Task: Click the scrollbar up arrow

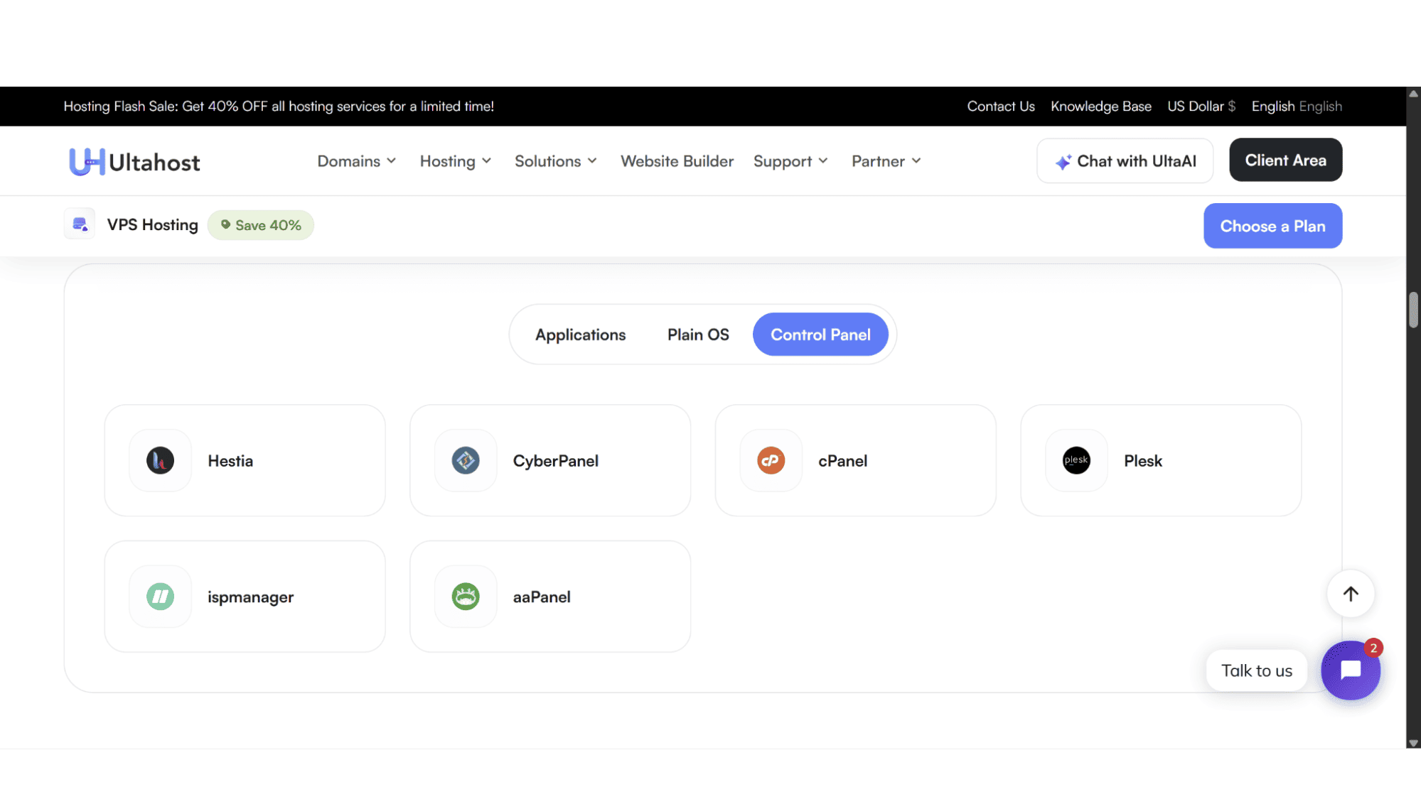Action: point(1413,93)
